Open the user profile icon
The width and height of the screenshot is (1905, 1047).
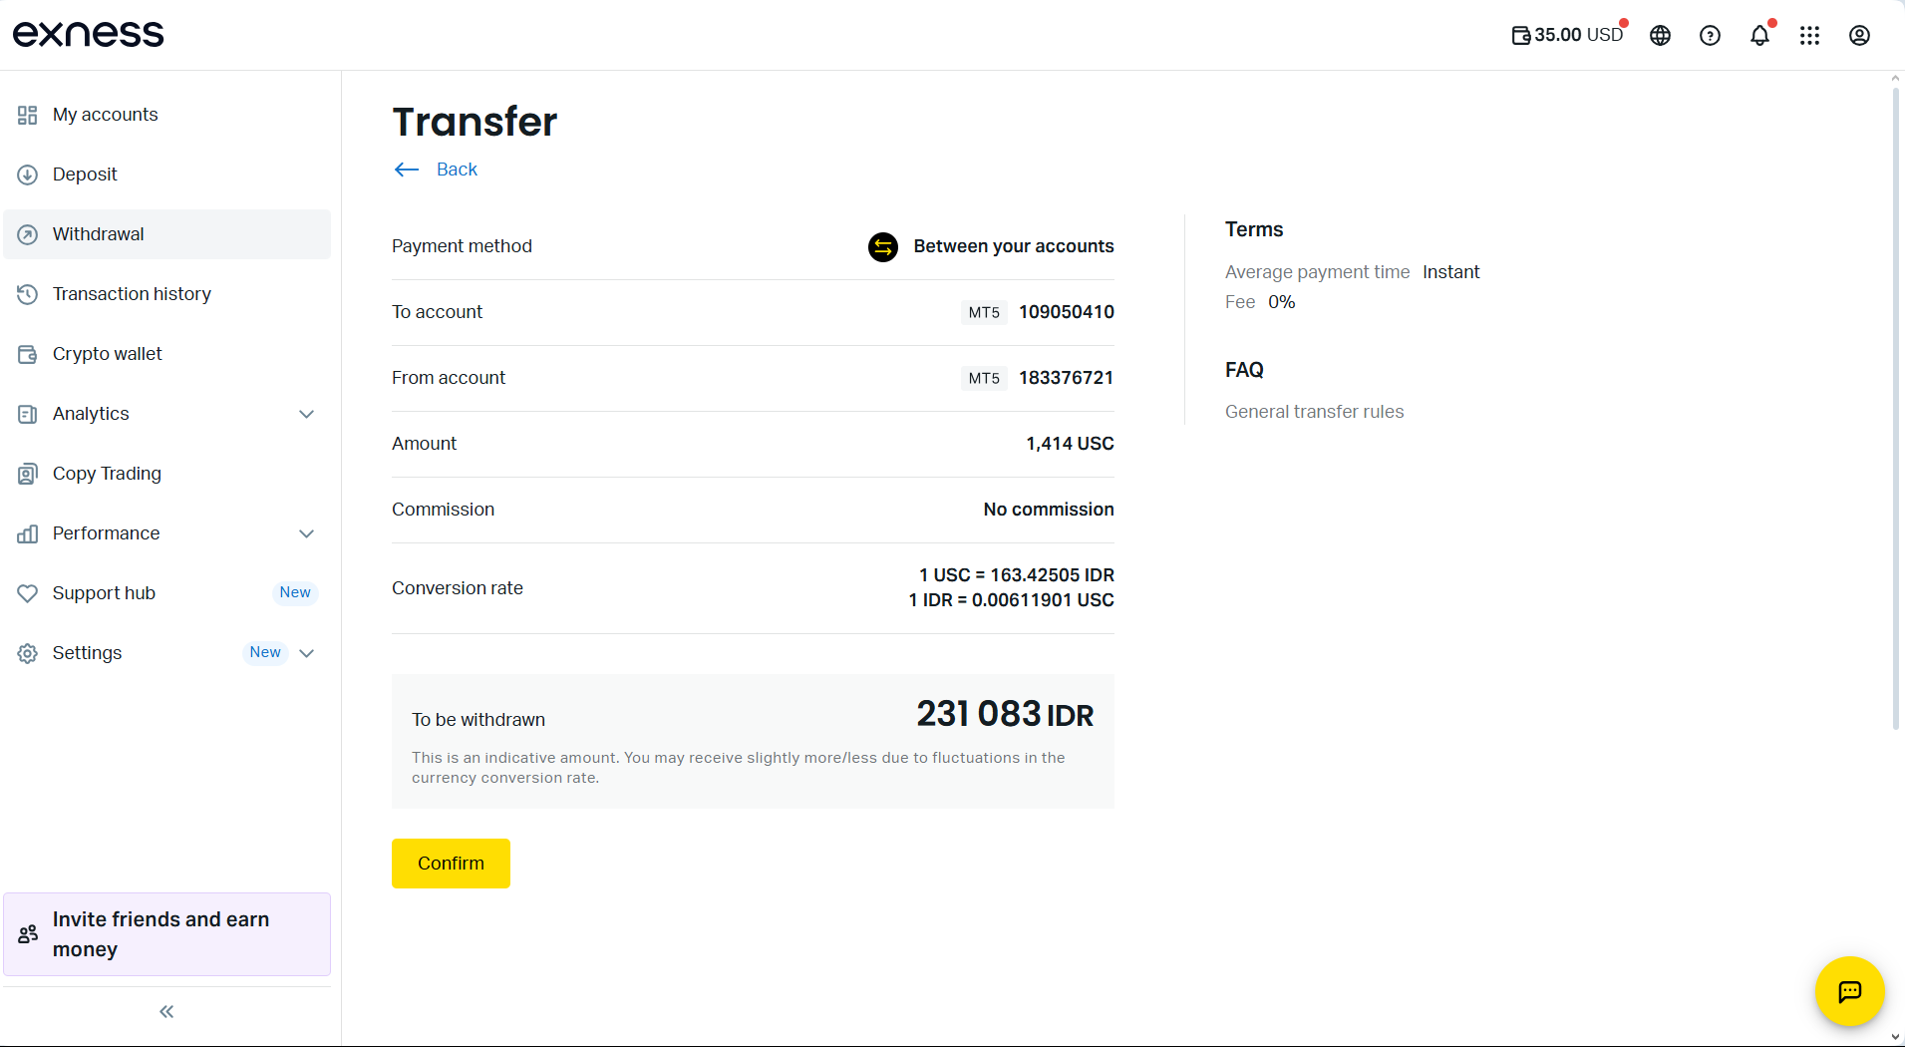1859,36
